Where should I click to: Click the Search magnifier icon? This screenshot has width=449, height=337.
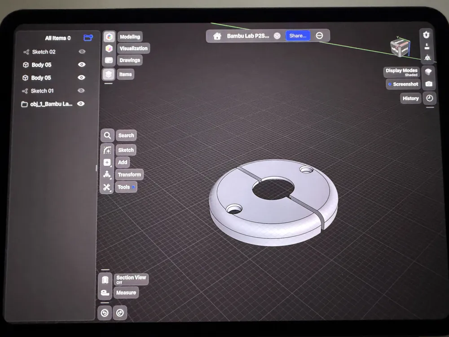pyautogui.click(x=107, y=135)
